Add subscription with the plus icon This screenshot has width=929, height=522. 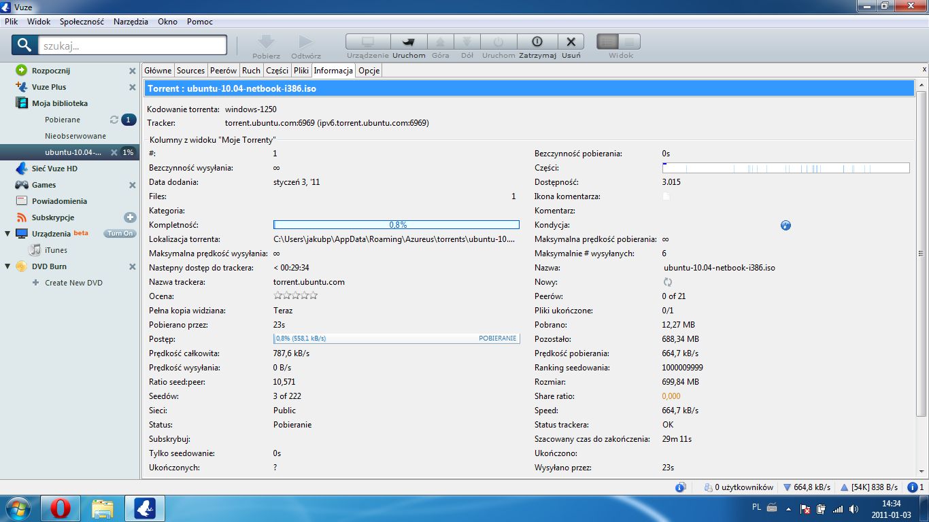click(130, 217)
